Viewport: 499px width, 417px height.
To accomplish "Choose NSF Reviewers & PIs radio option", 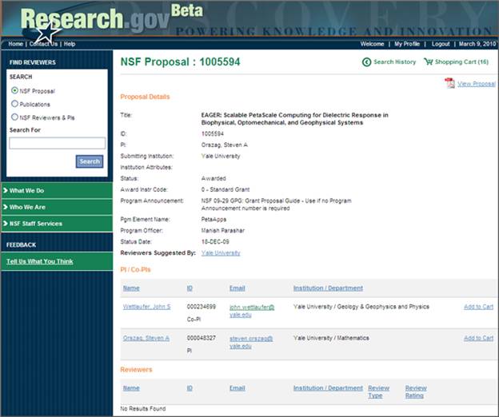I will click(x=14, y=117).
